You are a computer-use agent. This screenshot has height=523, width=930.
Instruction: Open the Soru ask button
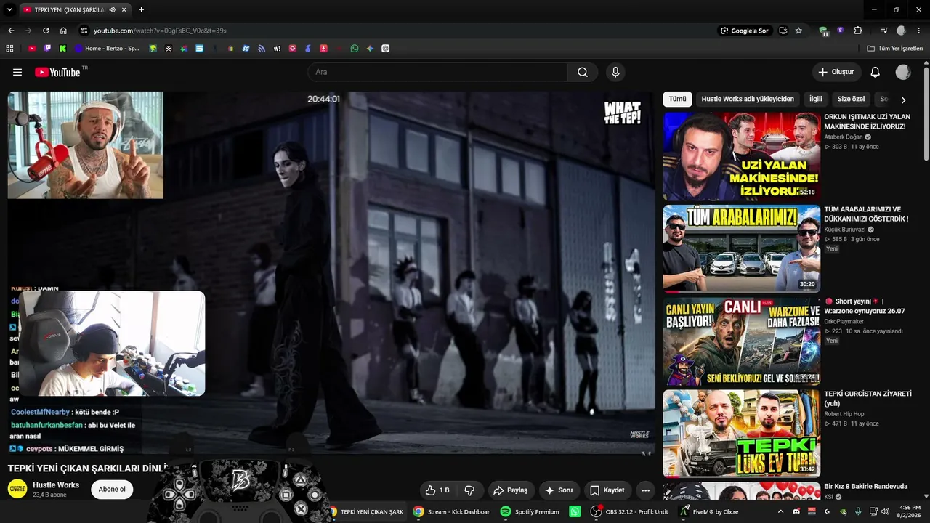[x=559, y=490]
